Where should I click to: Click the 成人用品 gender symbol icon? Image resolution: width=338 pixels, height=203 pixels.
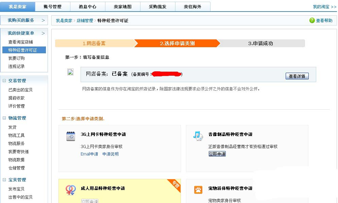pyautogui.click(x=70, y=190)
